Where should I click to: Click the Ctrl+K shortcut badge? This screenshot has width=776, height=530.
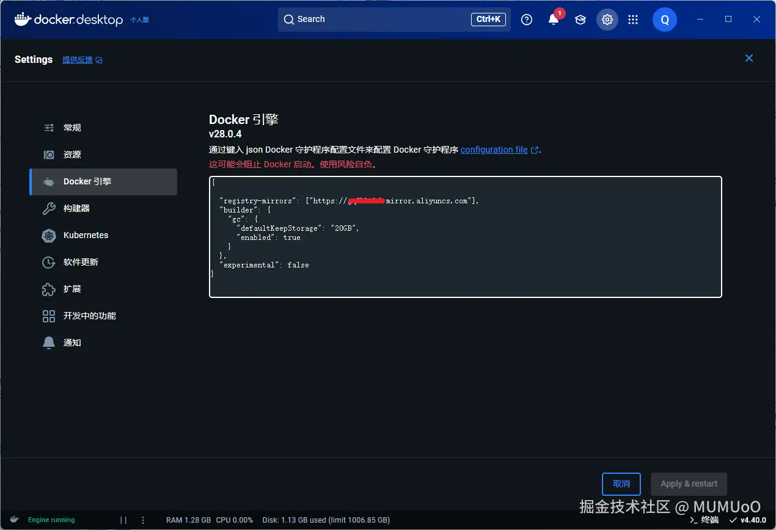[488, 20]
